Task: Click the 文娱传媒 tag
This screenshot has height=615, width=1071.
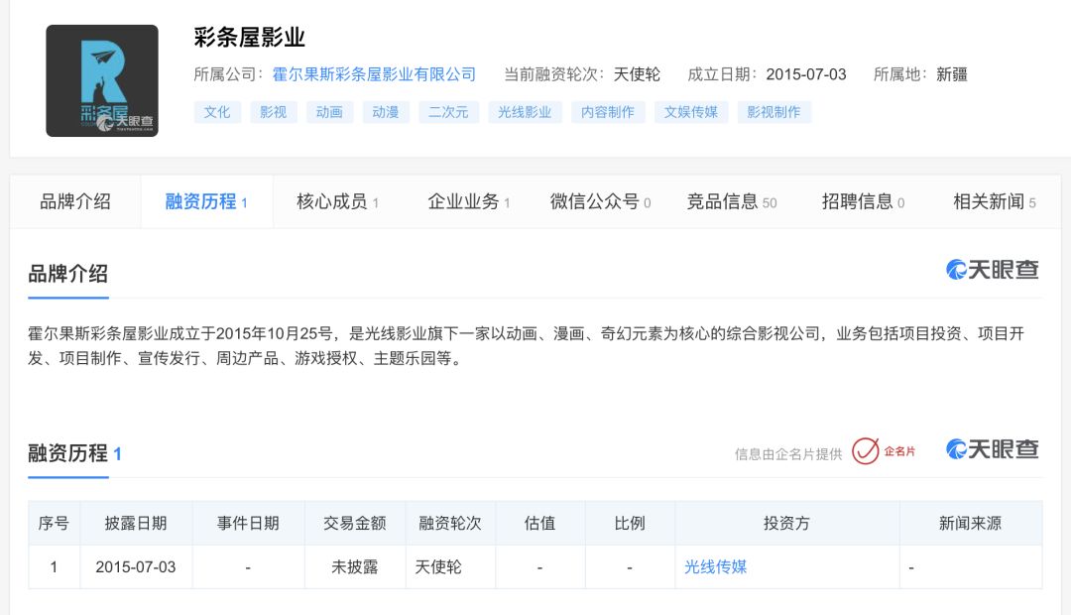Action: pos(690,112)
